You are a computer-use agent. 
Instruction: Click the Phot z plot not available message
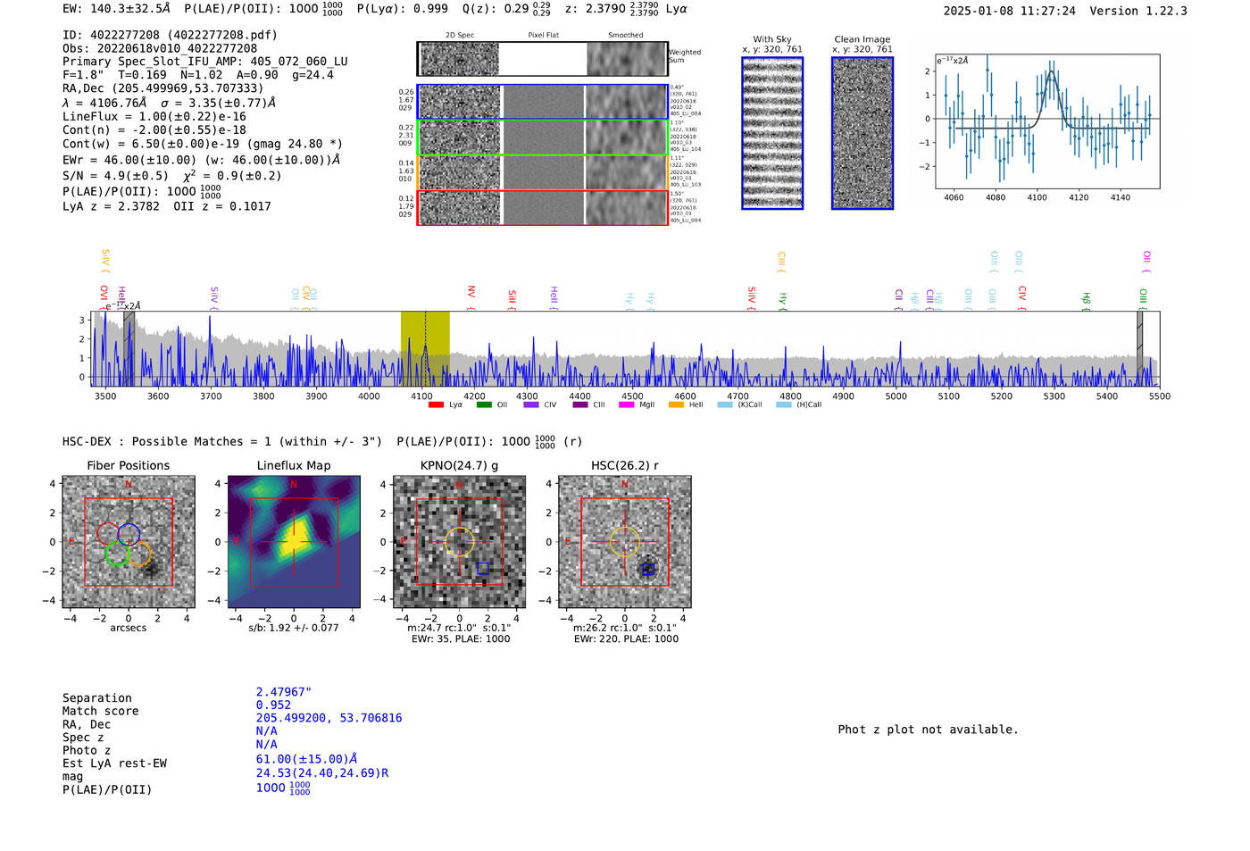(928, 730)
